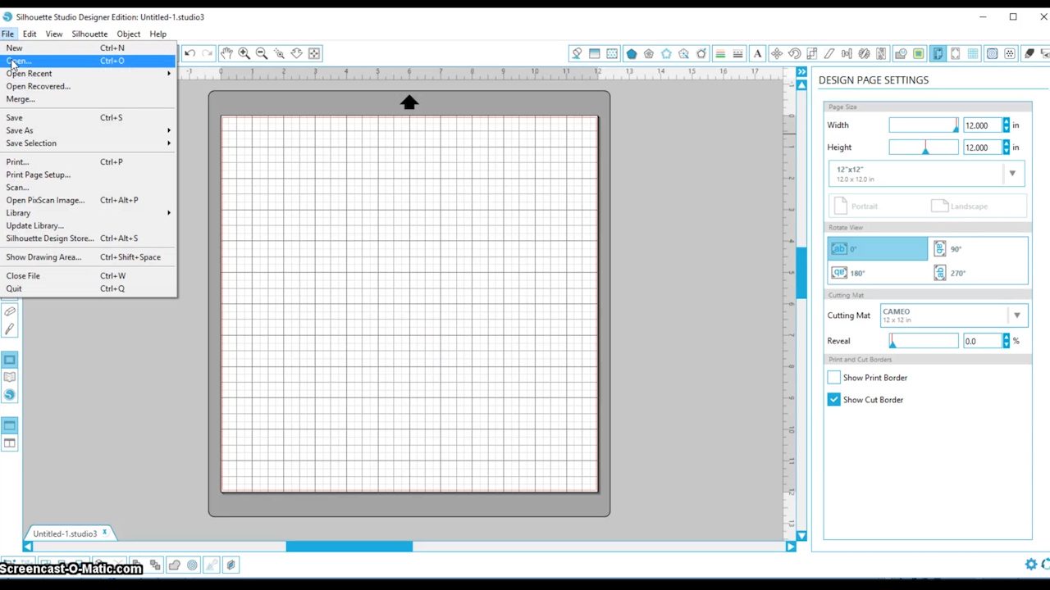
Task: Click the Reveal percentage stepper arrows
Action: (1007, 341)
